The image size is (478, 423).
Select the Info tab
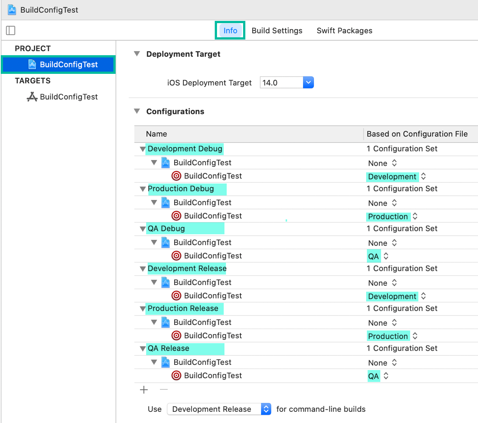click(x=230, y=31)
